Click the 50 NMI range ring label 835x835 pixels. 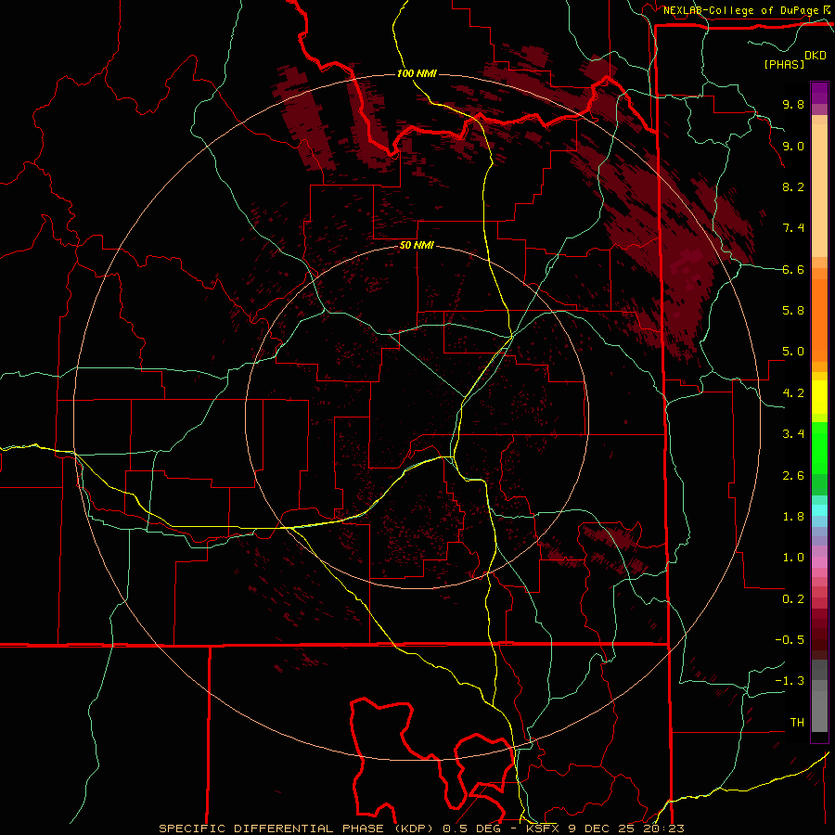pos(417,245)
